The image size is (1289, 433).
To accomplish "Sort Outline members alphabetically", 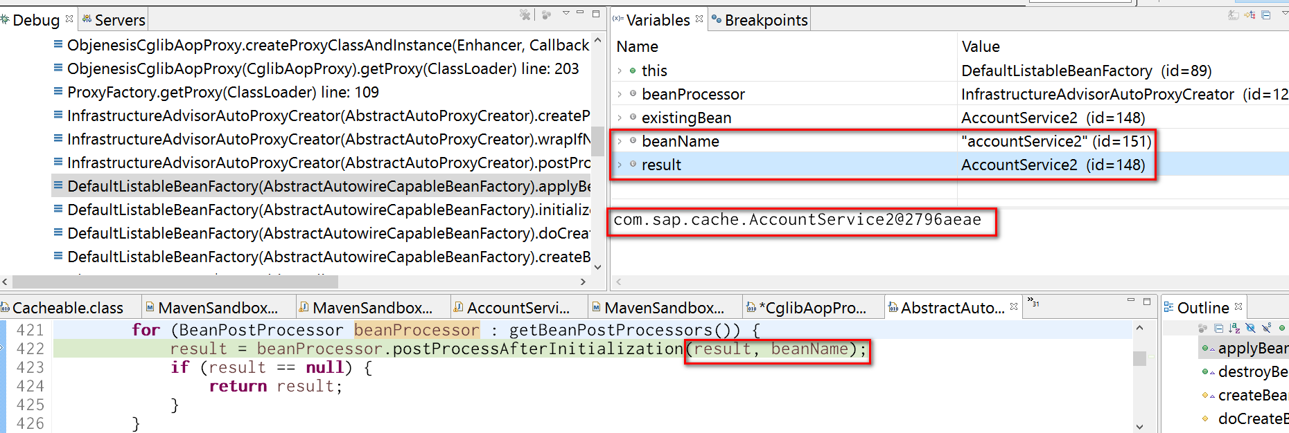I will click(x=1234, y=328).
